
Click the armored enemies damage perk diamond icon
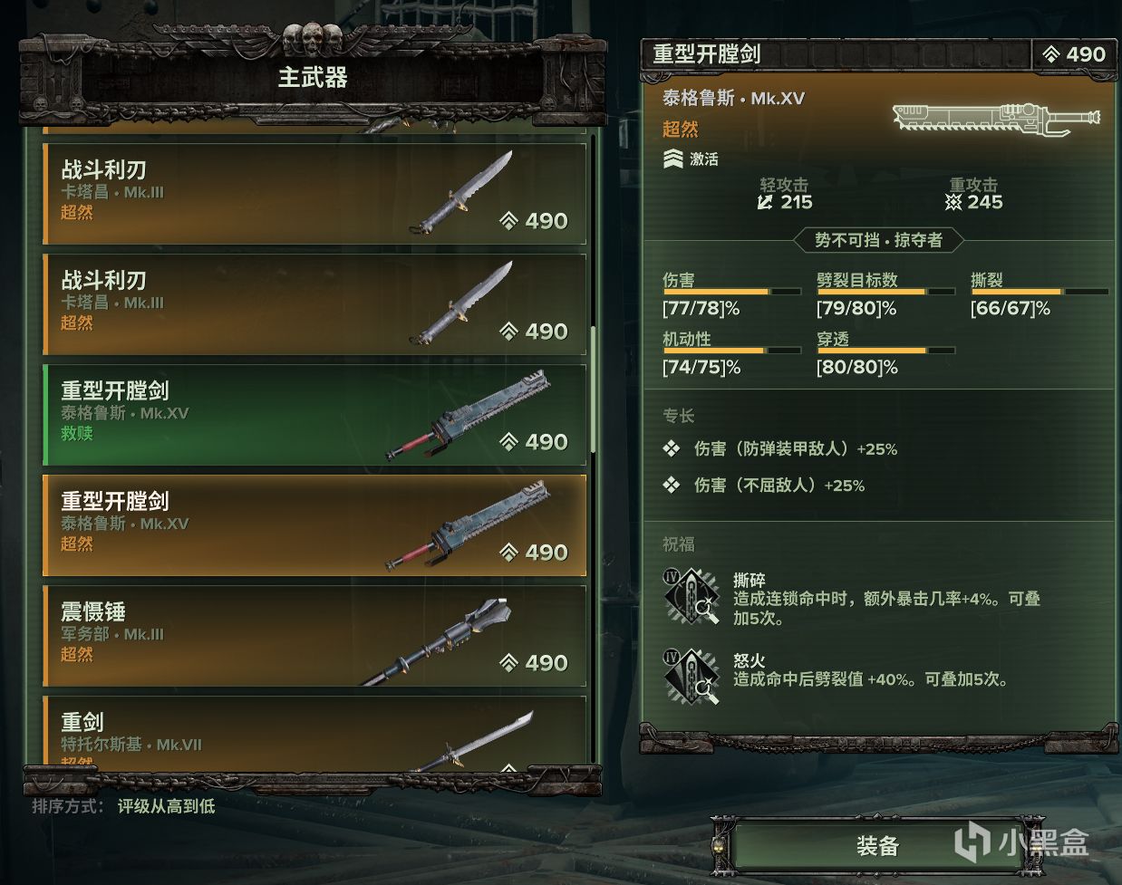[672, 448]
